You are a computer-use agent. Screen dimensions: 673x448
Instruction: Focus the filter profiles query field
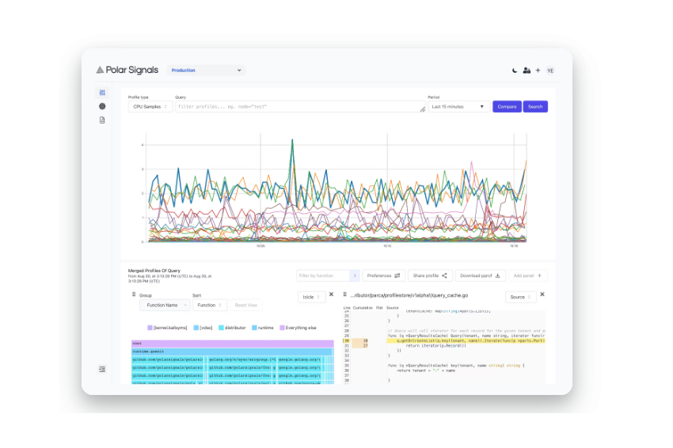point(300,106)
